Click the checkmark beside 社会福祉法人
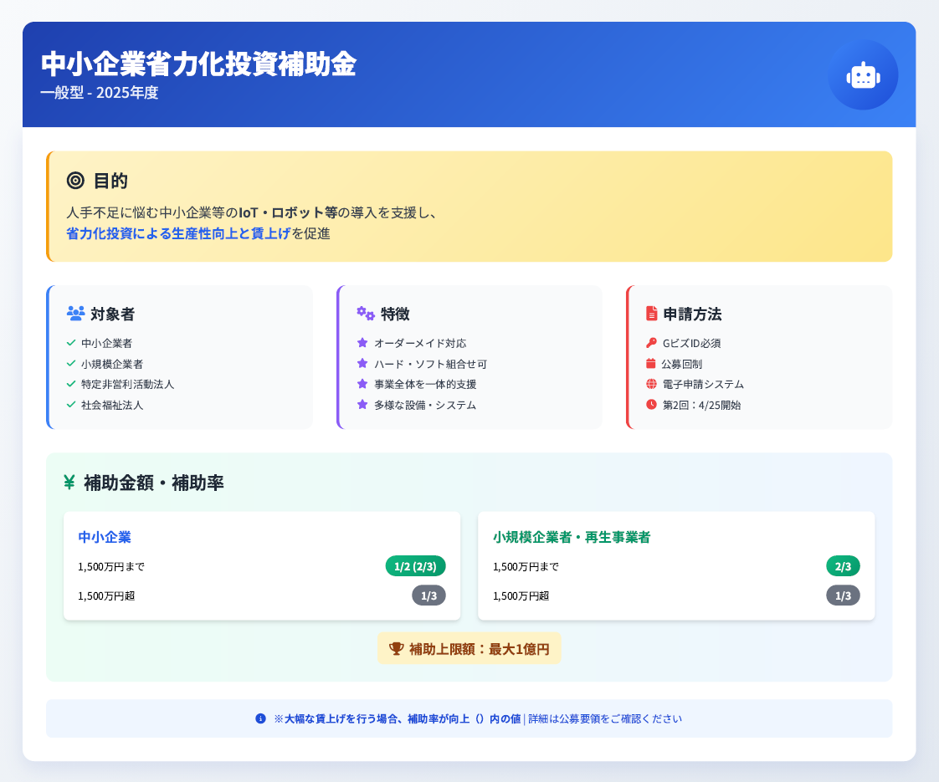The height and width of the screenshot is (782, 939). (x=71, y=405)
